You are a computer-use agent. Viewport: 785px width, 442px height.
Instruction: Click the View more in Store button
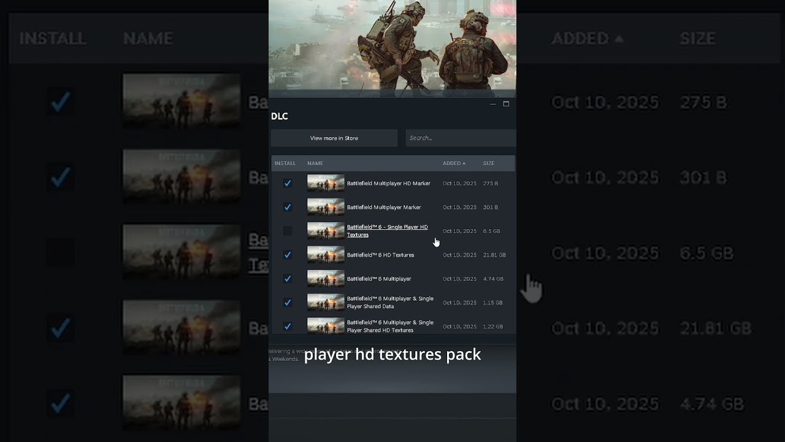334,138
